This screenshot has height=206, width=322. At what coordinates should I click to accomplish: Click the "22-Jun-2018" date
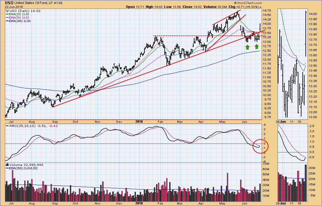click(x=14, y=7)
